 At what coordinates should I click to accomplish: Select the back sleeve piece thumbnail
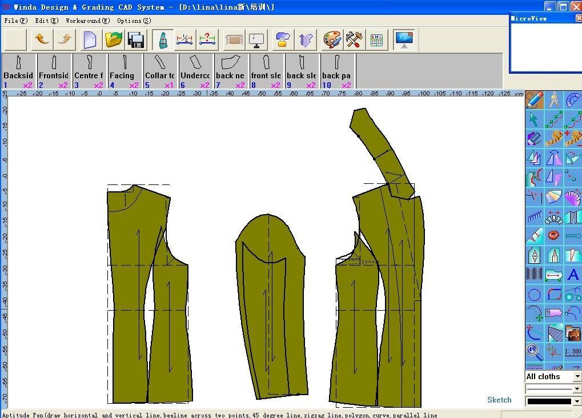(x=302, y=71)
